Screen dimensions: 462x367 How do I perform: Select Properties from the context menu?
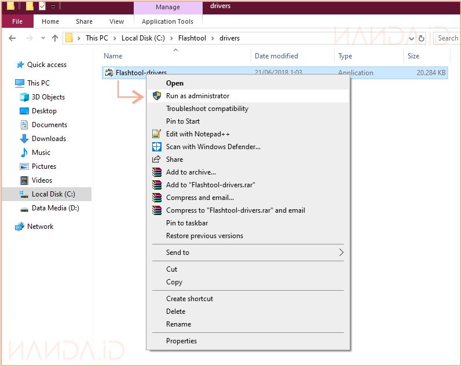click(181, 341)
